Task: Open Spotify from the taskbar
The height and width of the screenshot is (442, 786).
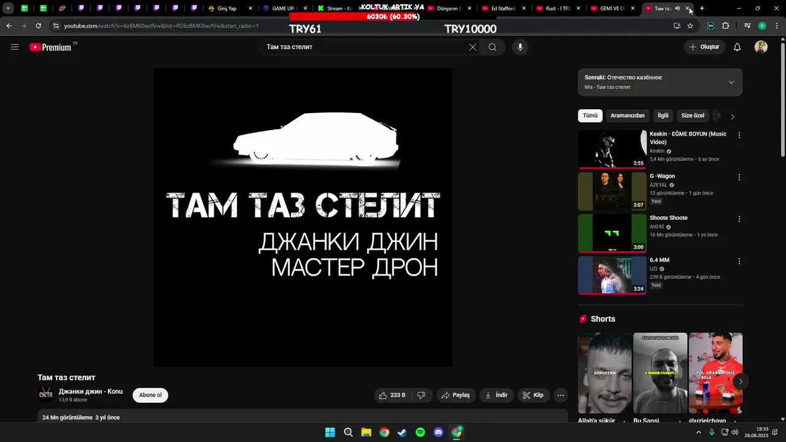Action: 420,432
